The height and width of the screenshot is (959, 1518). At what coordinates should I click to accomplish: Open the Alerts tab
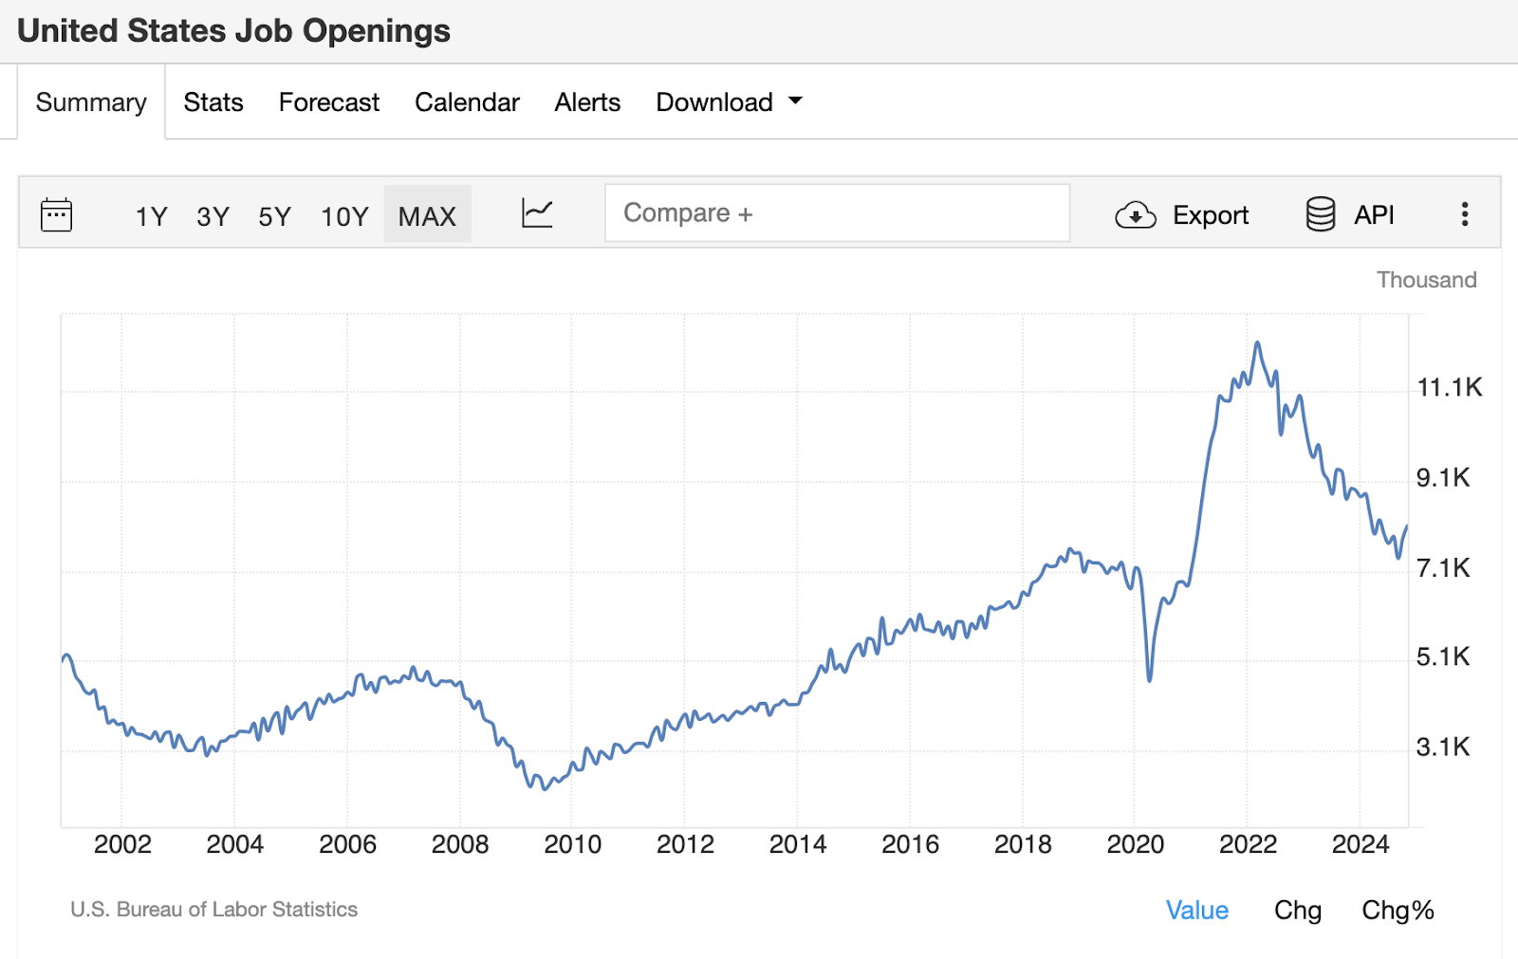pyautogui.click(x=587, y=102)
